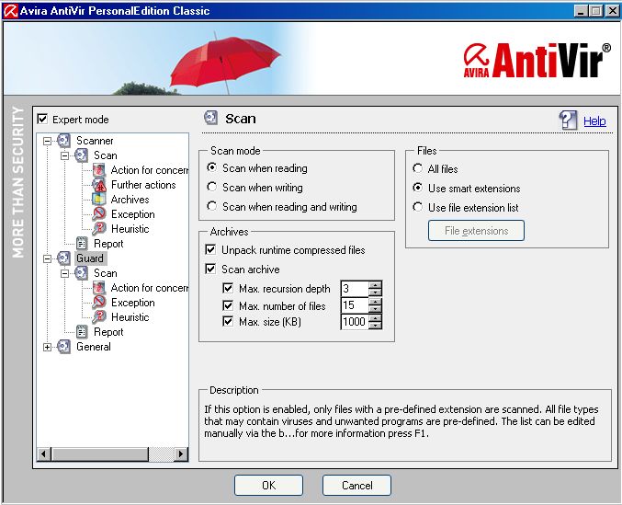
Task: Choose the All files radio button
Action: 417,168
